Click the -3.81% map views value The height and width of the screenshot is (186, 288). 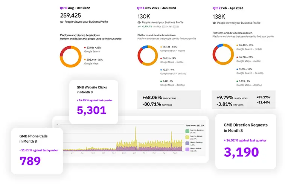[x=224, y=104]
